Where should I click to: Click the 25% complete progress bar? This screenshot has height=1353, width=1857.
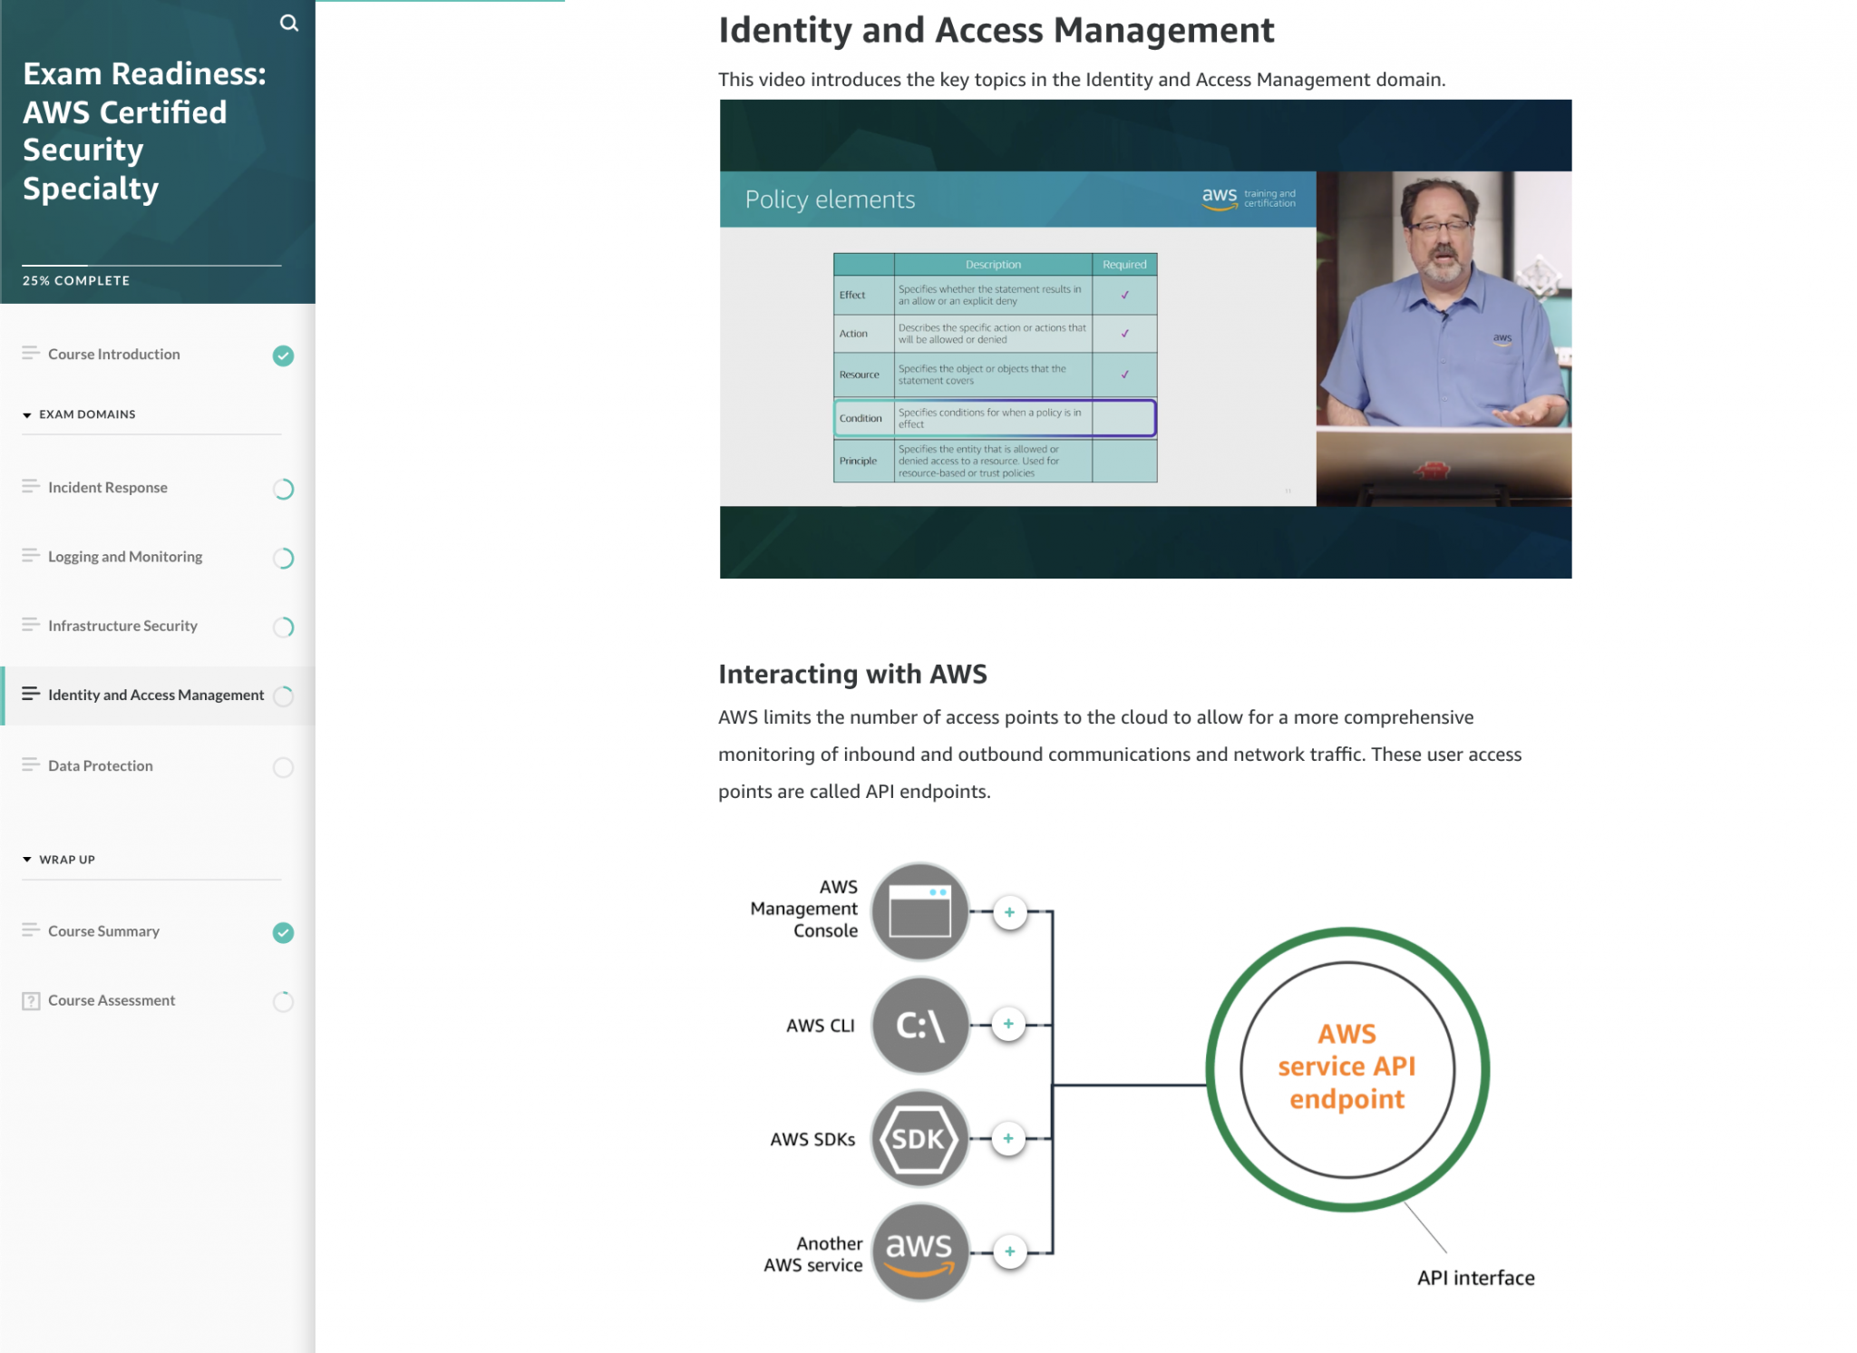tap(151, 266)
